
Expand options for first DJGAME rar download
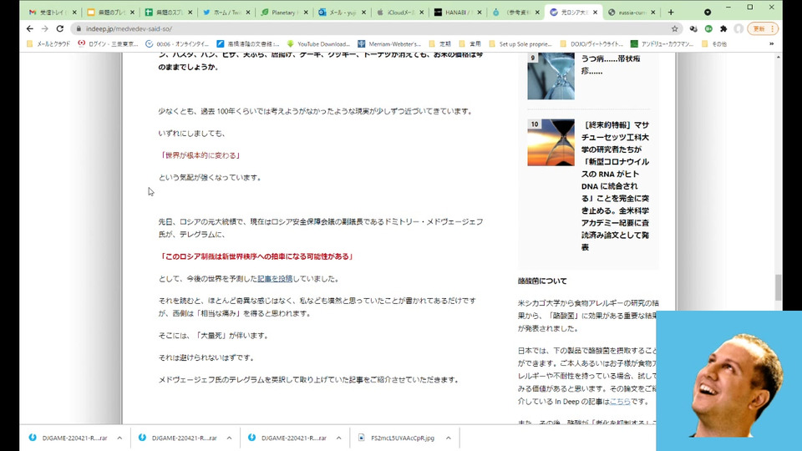pyautogui.click(x=119, y=438)
